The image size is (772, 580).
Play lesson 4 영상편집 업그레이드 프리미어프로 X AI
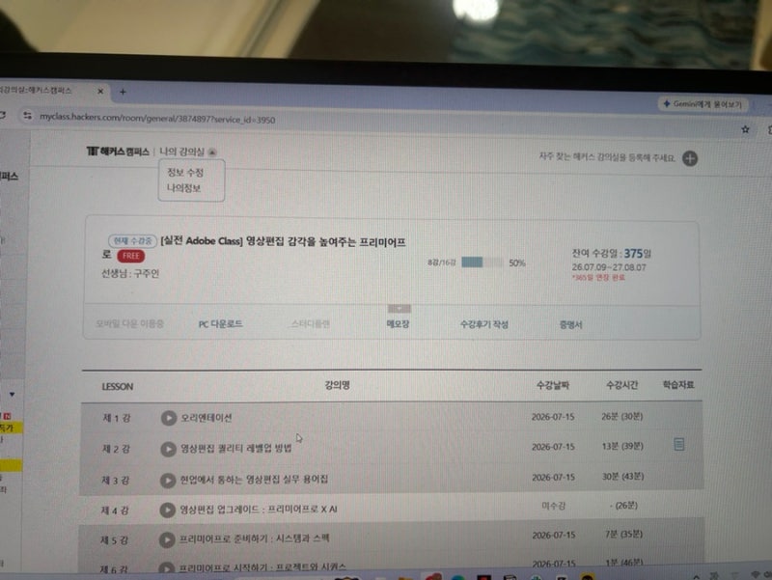click(x=167, y=510)
